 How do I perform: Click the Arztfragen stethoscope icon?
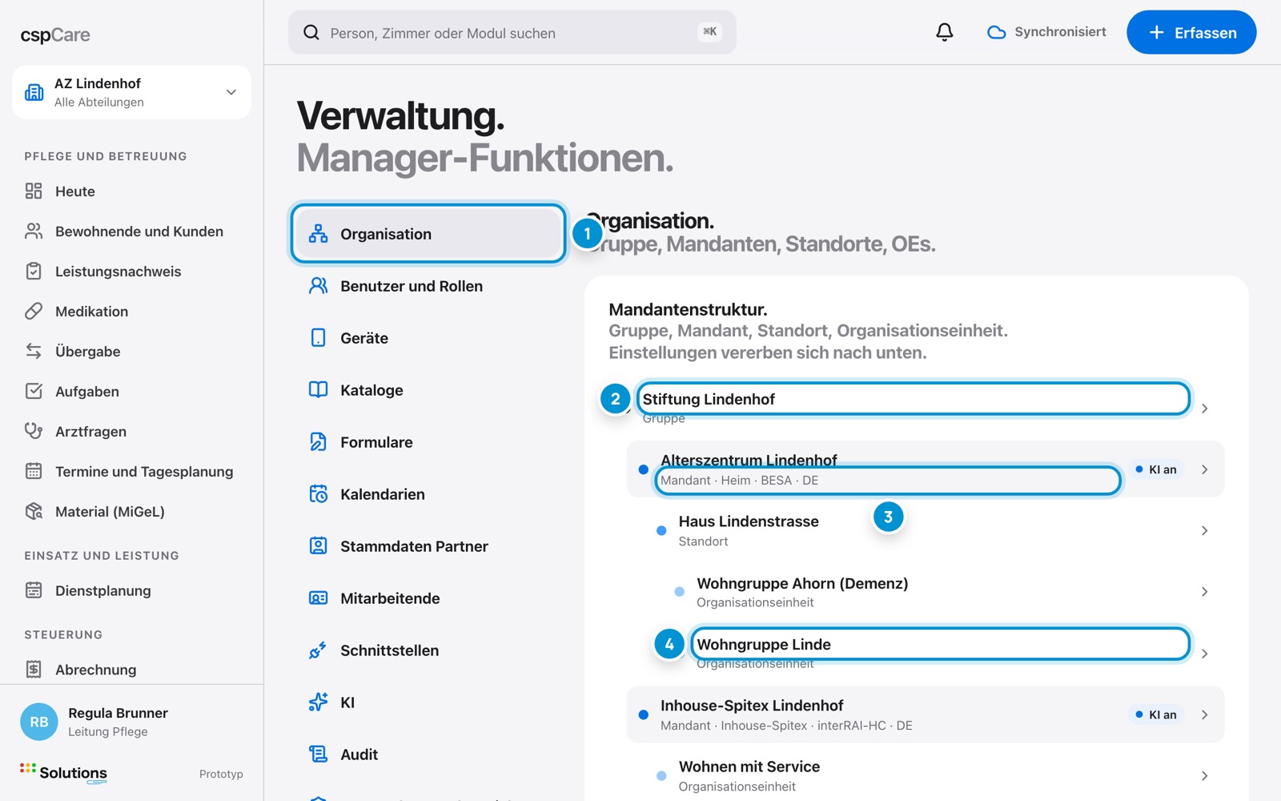tap(34, 431)
